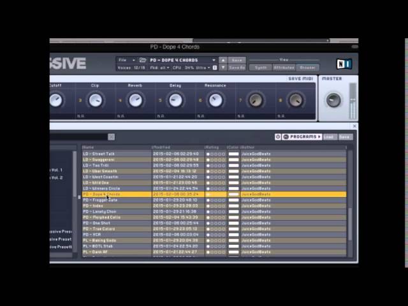Load the previous preset with up arrow
This screenshot has width=408, height=306.
(x=223, y=60)
